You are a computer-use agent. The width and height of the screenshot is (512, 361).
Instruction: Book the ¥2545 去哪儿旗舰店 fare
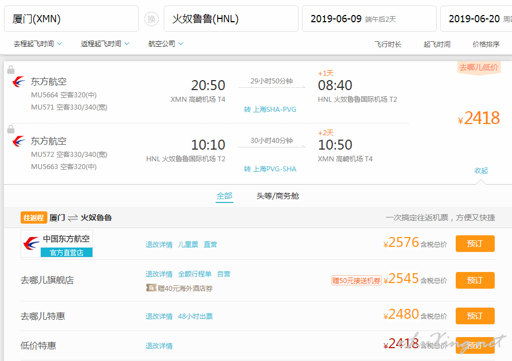coord(475,280)
